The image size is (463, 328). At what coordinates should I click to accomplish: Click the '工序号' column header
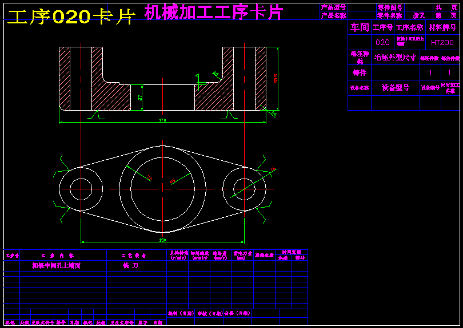click(382, 28)
